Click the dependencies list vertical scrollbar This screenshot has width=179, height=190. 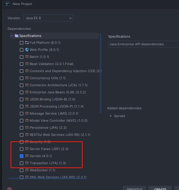101,73
